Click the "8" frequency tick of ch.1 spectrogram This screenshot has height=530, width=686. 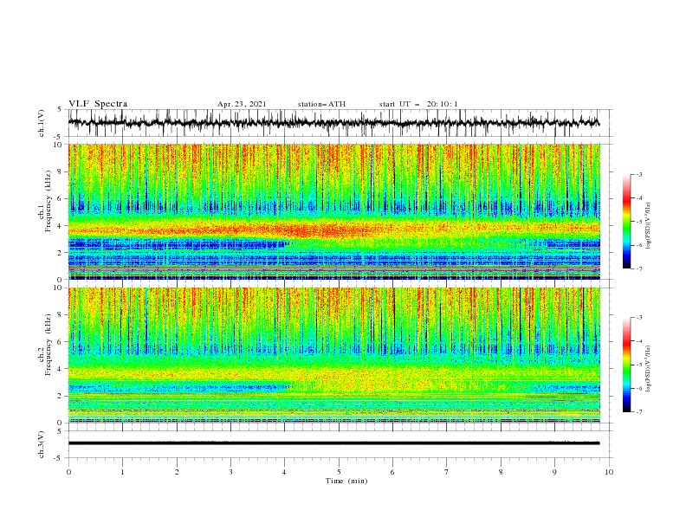coord(61,171)
